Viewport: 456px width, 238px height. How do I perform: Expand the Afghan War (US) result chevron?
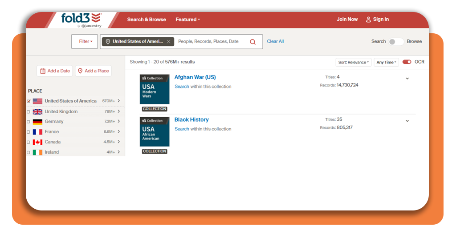pos(407,79)
